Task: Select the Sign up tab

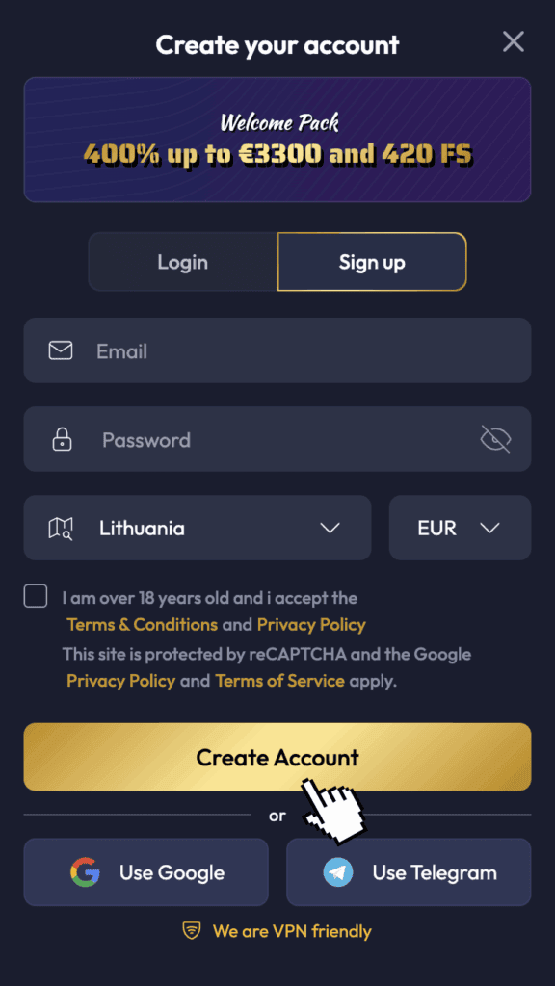Action: [x=372, y=262]
